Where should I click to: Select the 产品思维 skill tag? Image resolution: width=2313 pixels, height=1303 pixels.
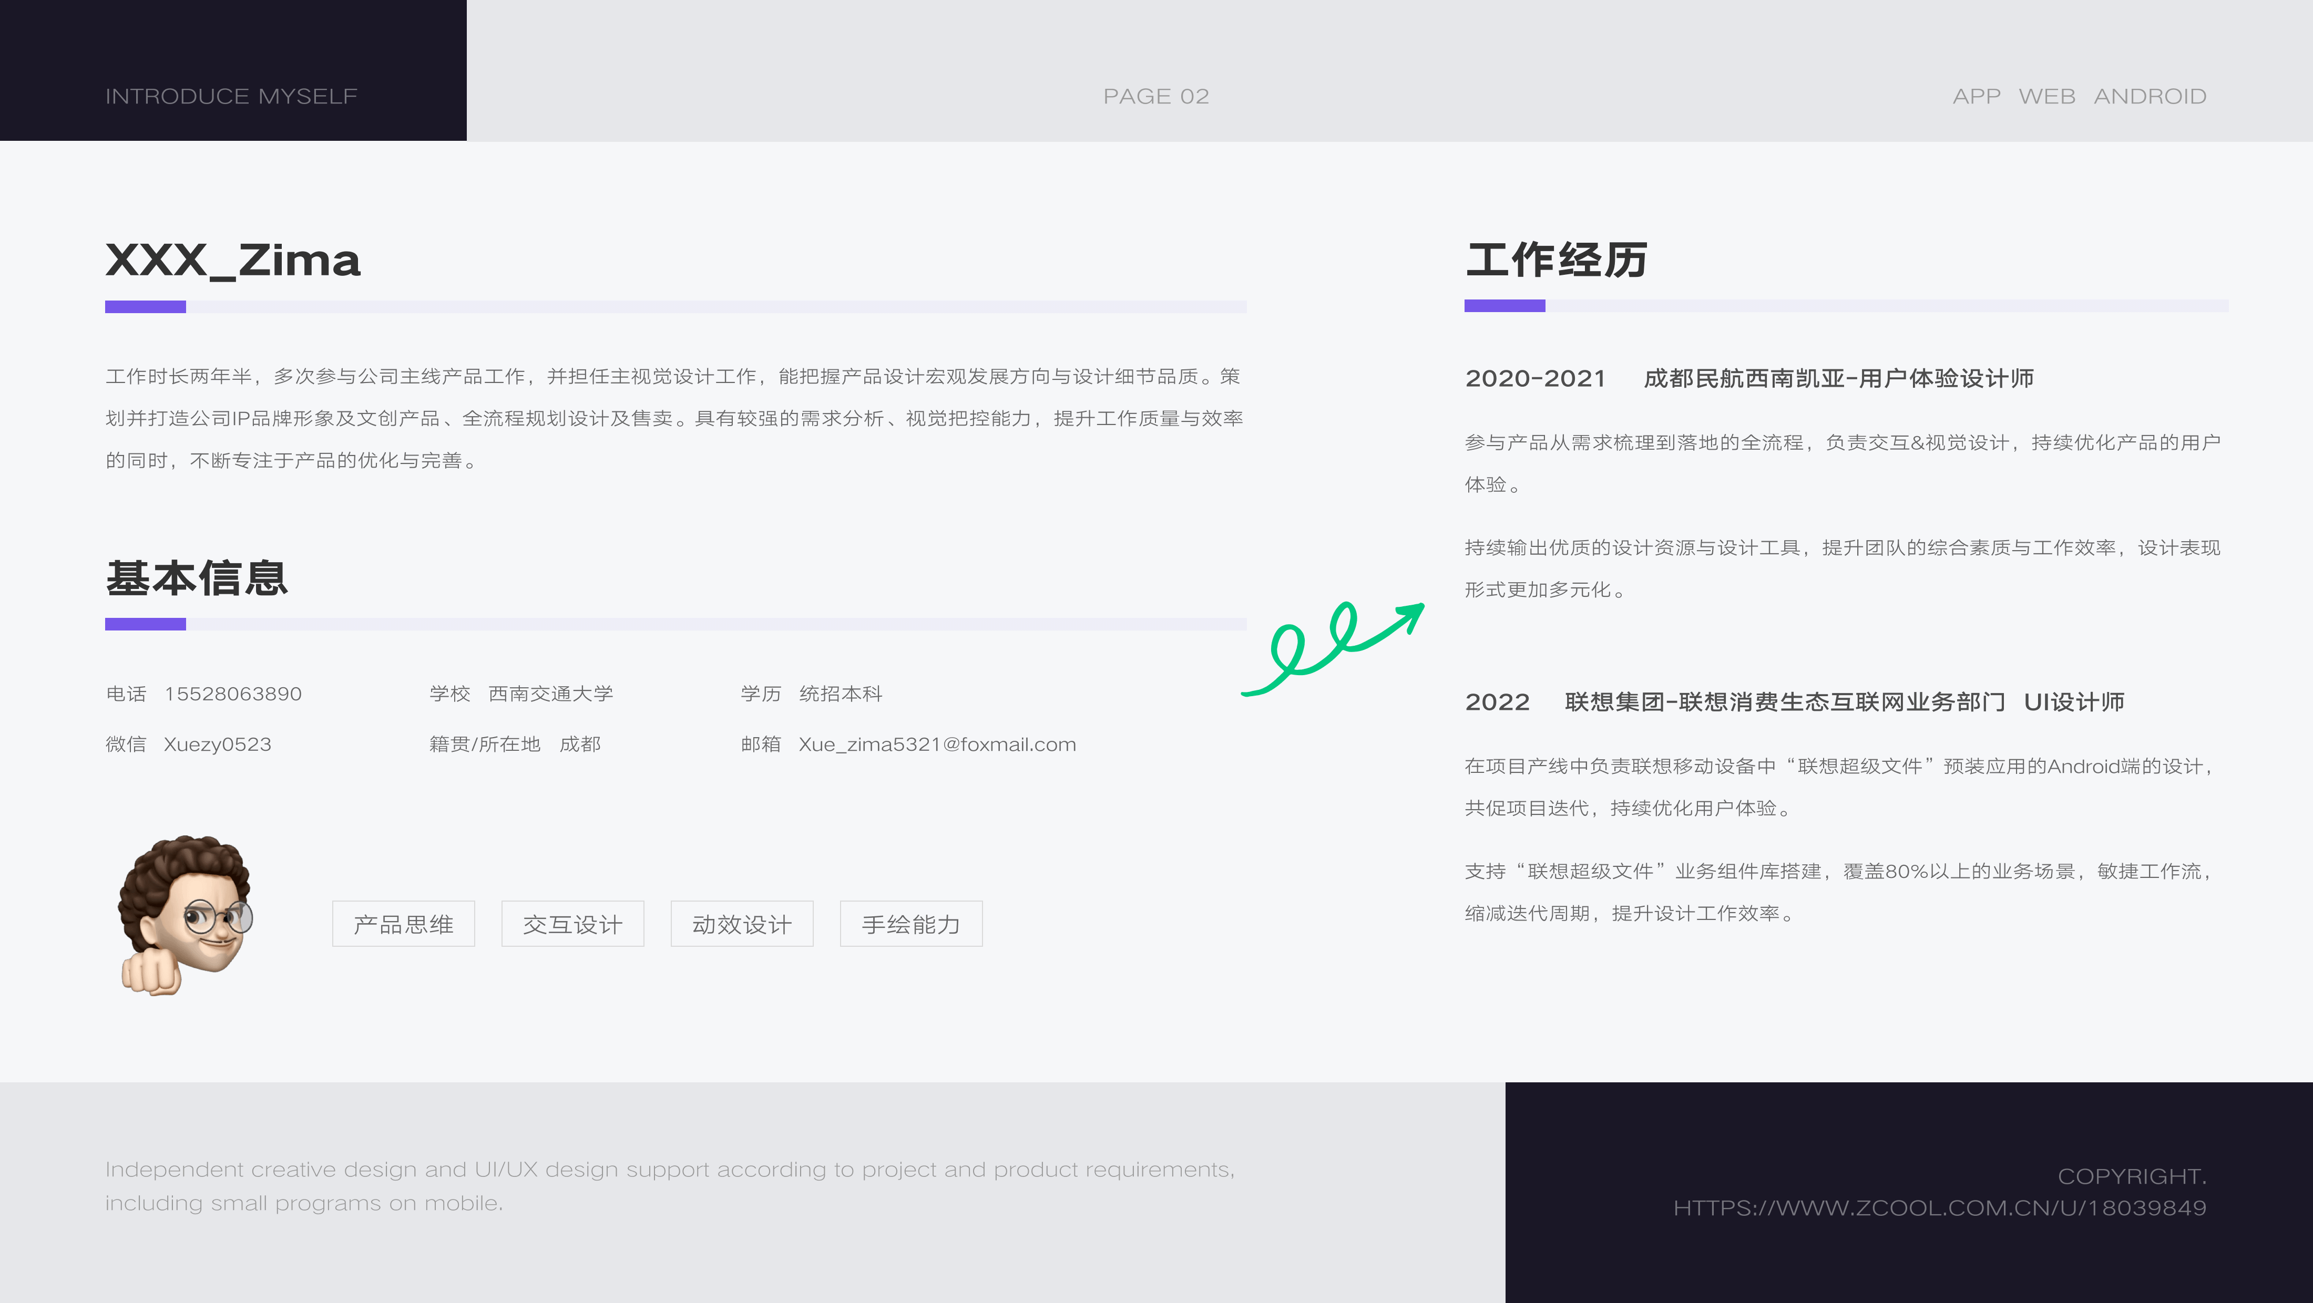(x=403, y=924)
